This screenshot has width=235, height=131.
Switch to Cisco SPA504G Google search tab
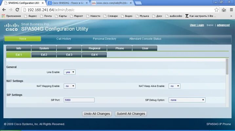(68, 3)
